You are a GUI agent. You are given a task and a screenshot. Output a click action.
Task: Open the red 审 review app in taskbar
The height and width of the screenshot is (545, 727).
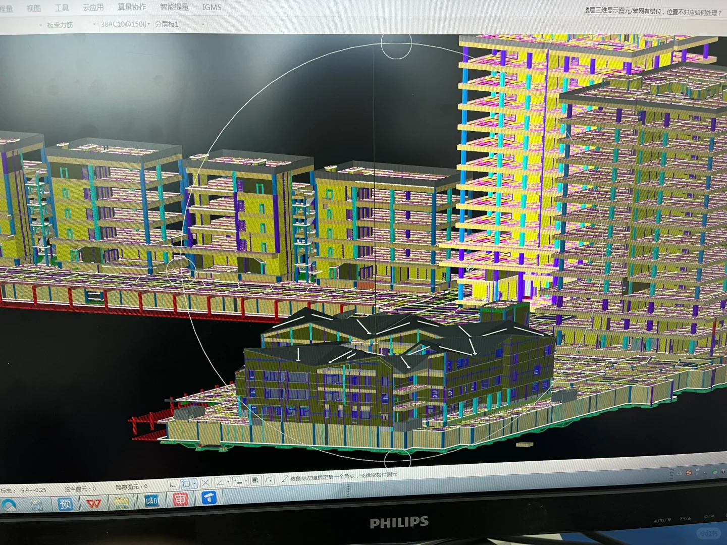click(x=180, y=499)
